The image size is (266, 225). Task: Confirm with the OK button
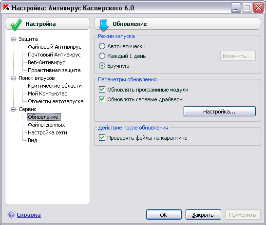point(164,215)
